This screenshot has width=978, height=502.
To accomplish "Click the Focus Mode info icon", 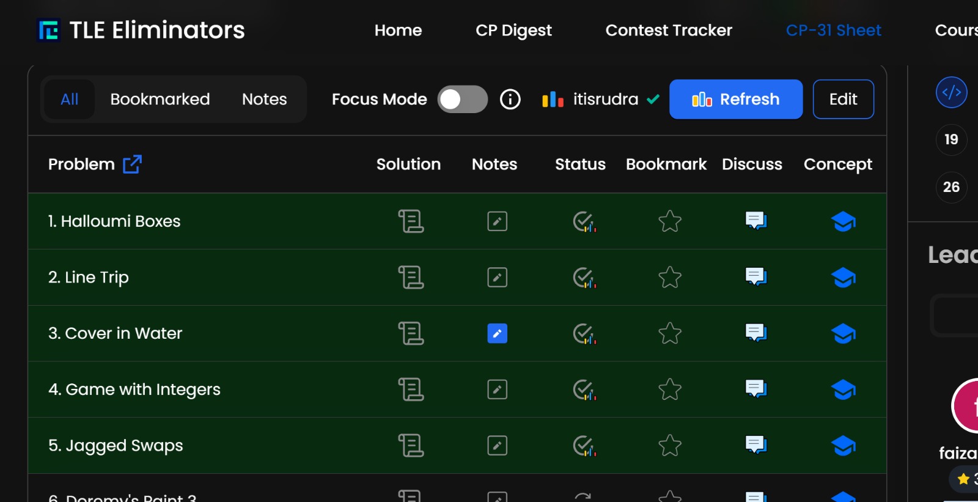I will pyautogui.click(x=510, y=99).
